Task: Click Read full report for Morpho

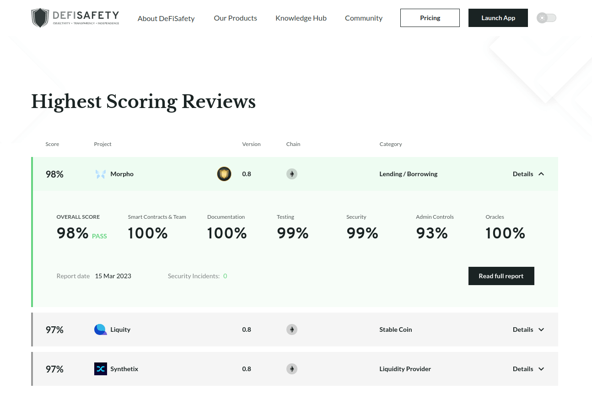Action: pos(501,276)
